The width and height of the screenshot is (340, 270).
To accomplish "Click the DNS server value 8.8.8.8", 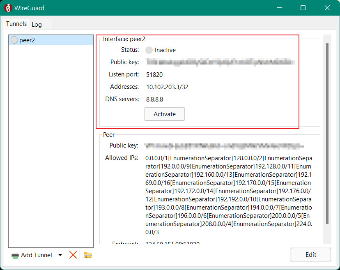I will pos(155,99).
